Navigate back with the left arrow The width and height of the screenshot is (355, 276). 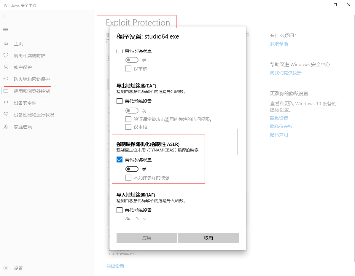click(5, 16)
